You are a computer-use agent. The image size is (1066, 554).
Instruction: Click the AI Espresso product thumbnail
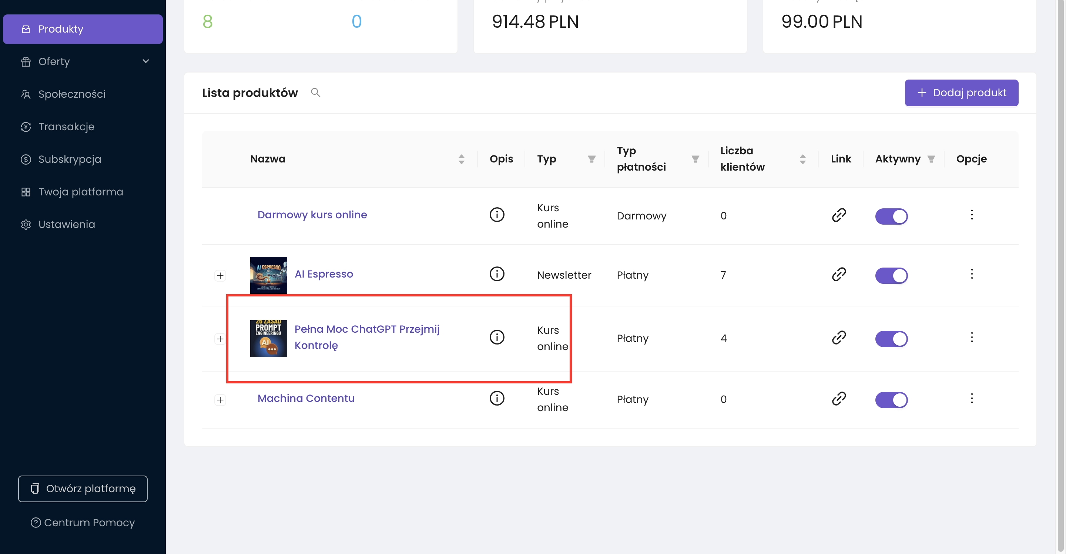268,275
